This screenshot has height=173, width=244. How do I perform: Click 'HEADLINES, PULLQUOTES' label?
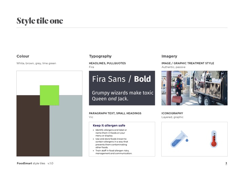pyautogui.click(x=107, y=63)
